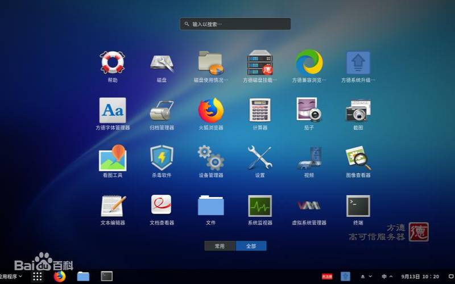Image resolution: width=455 pixels, height=284 pixels.
Task: Click the taskbar show-applications grid button
Action: 38,277
